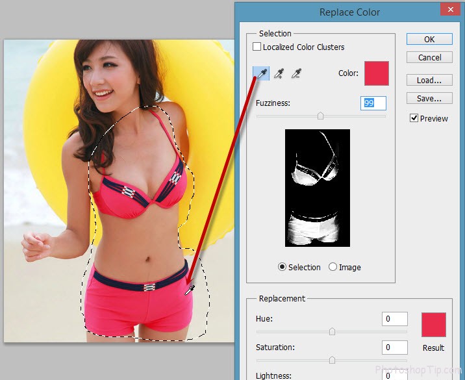This screenshot has width=465, height=380.
Task: Uncheck the Preview checkbox
Action: tap(414, 118)
